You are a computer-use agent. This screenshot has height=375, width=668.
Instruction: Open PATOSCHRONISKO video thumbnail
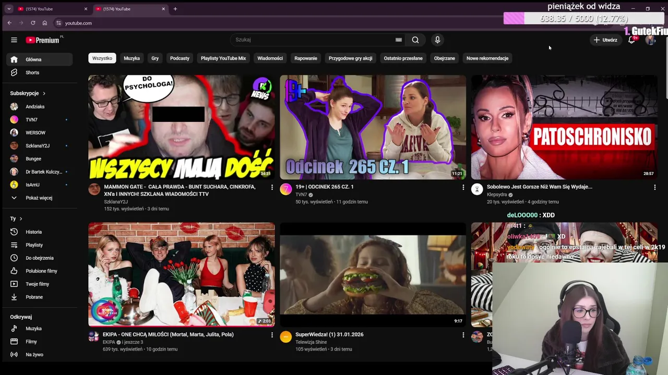564,127
